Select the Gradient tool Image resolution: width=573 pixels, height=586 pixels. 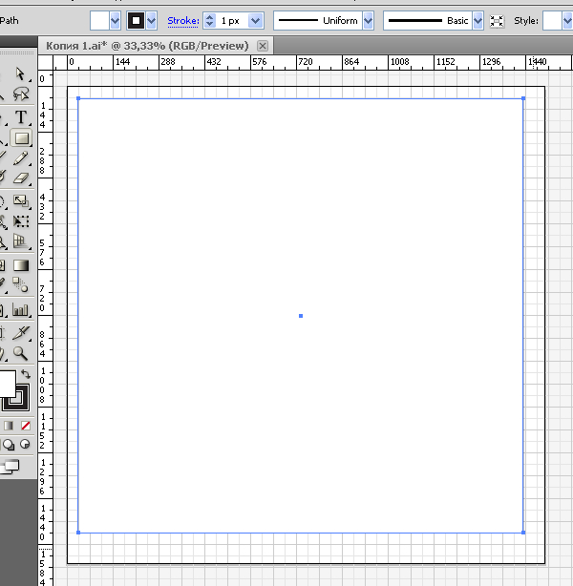pos(20,264)
